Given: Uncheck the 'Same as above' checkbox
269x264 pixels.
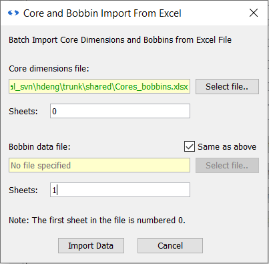Looking at the screenshot, I should 190,146.
